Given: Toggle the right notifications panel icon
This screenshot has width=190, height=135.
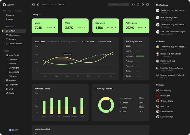Looking at the screenshot, I should pos(147,5).
